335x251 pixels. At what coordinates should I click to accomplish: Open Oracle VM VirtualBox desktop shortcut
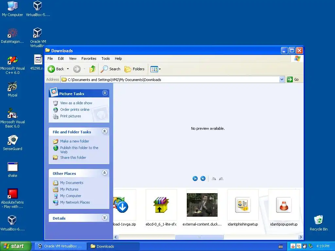point(38,37)
